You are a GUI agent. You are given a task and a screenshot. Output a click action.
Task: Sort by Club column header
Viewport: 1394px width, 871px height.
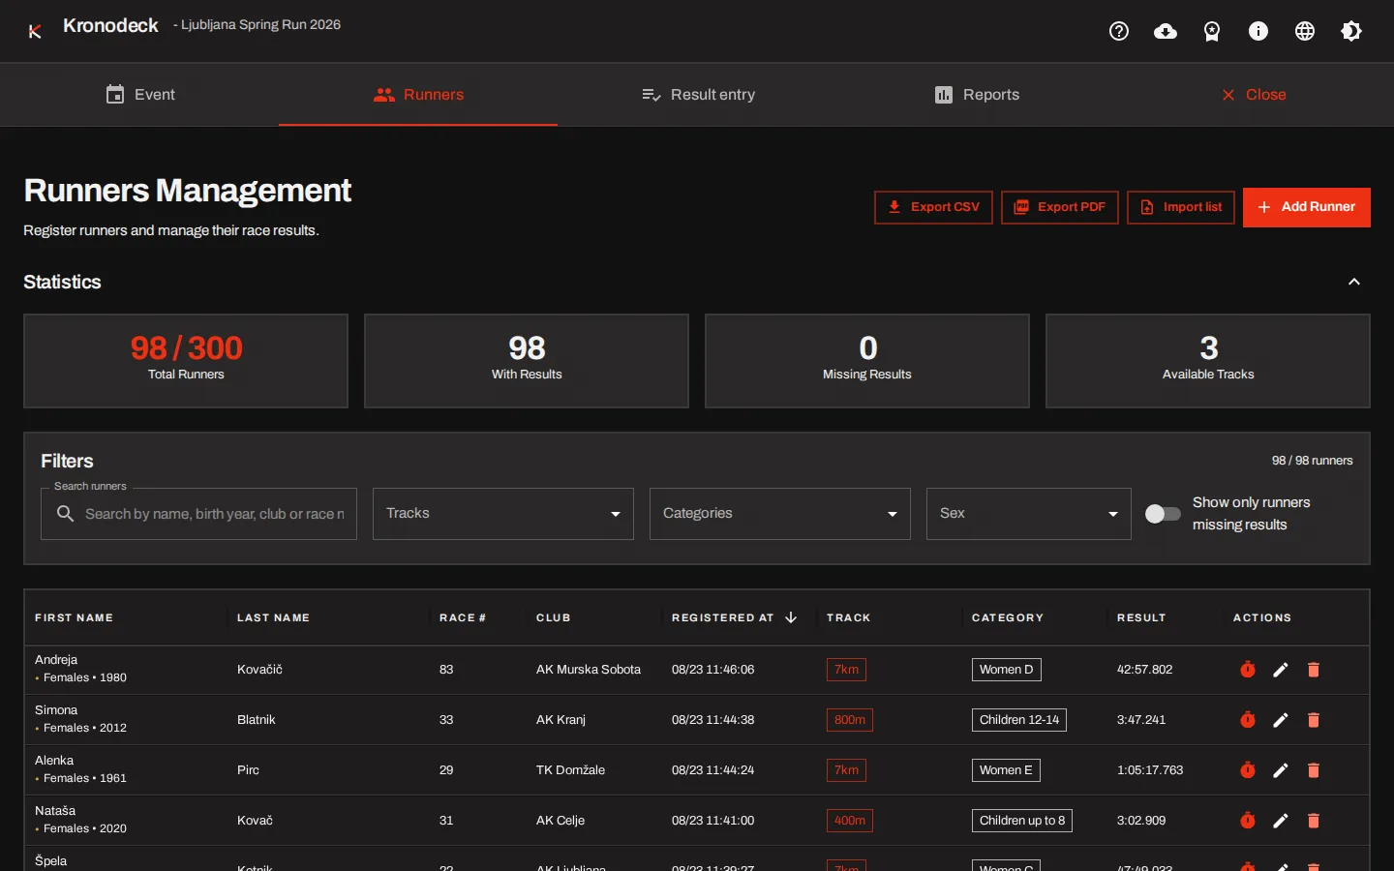[x=554, y=617]
